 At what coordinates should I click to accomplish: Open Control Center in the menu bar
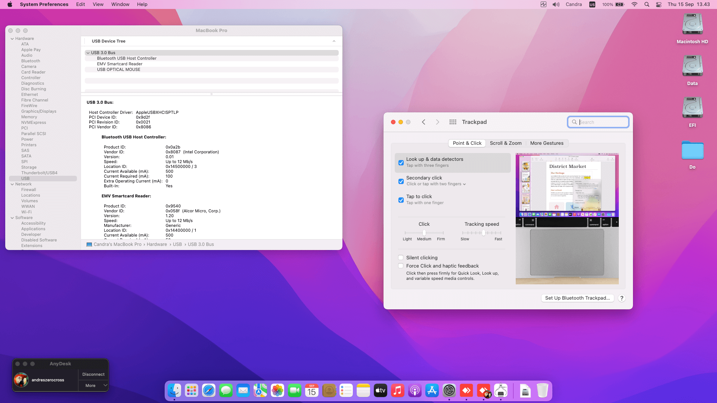pos(659,4)
